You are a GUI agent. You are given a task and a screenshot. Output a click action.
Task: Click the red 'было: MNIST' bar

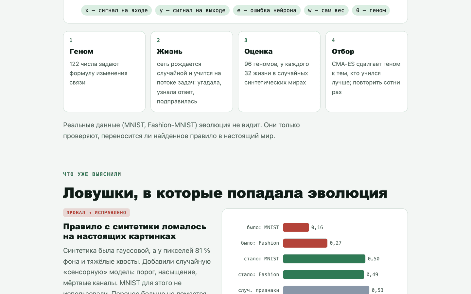tap(296, 227)
